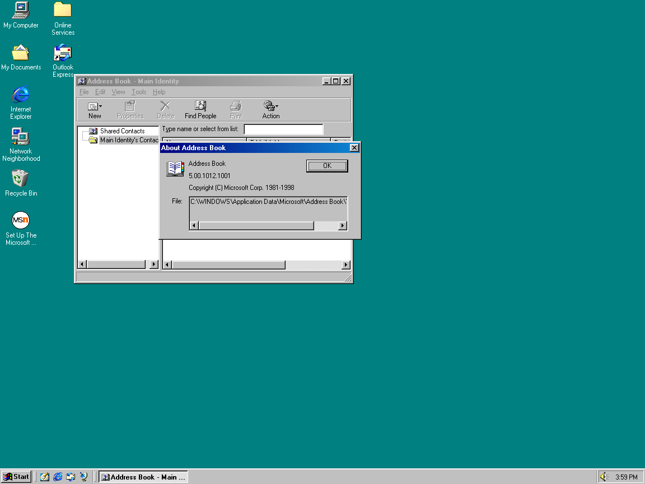Click the Print toolbar icon
Image resolution: width=645 pixels, height=484 pixels.
pyautogui.click(x=236, y=109)
